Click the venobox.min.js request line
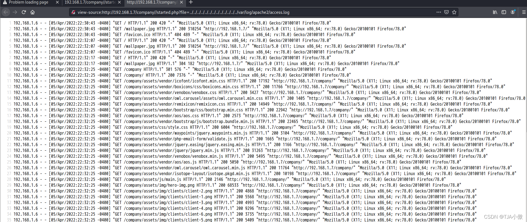 tap(251, 156)
